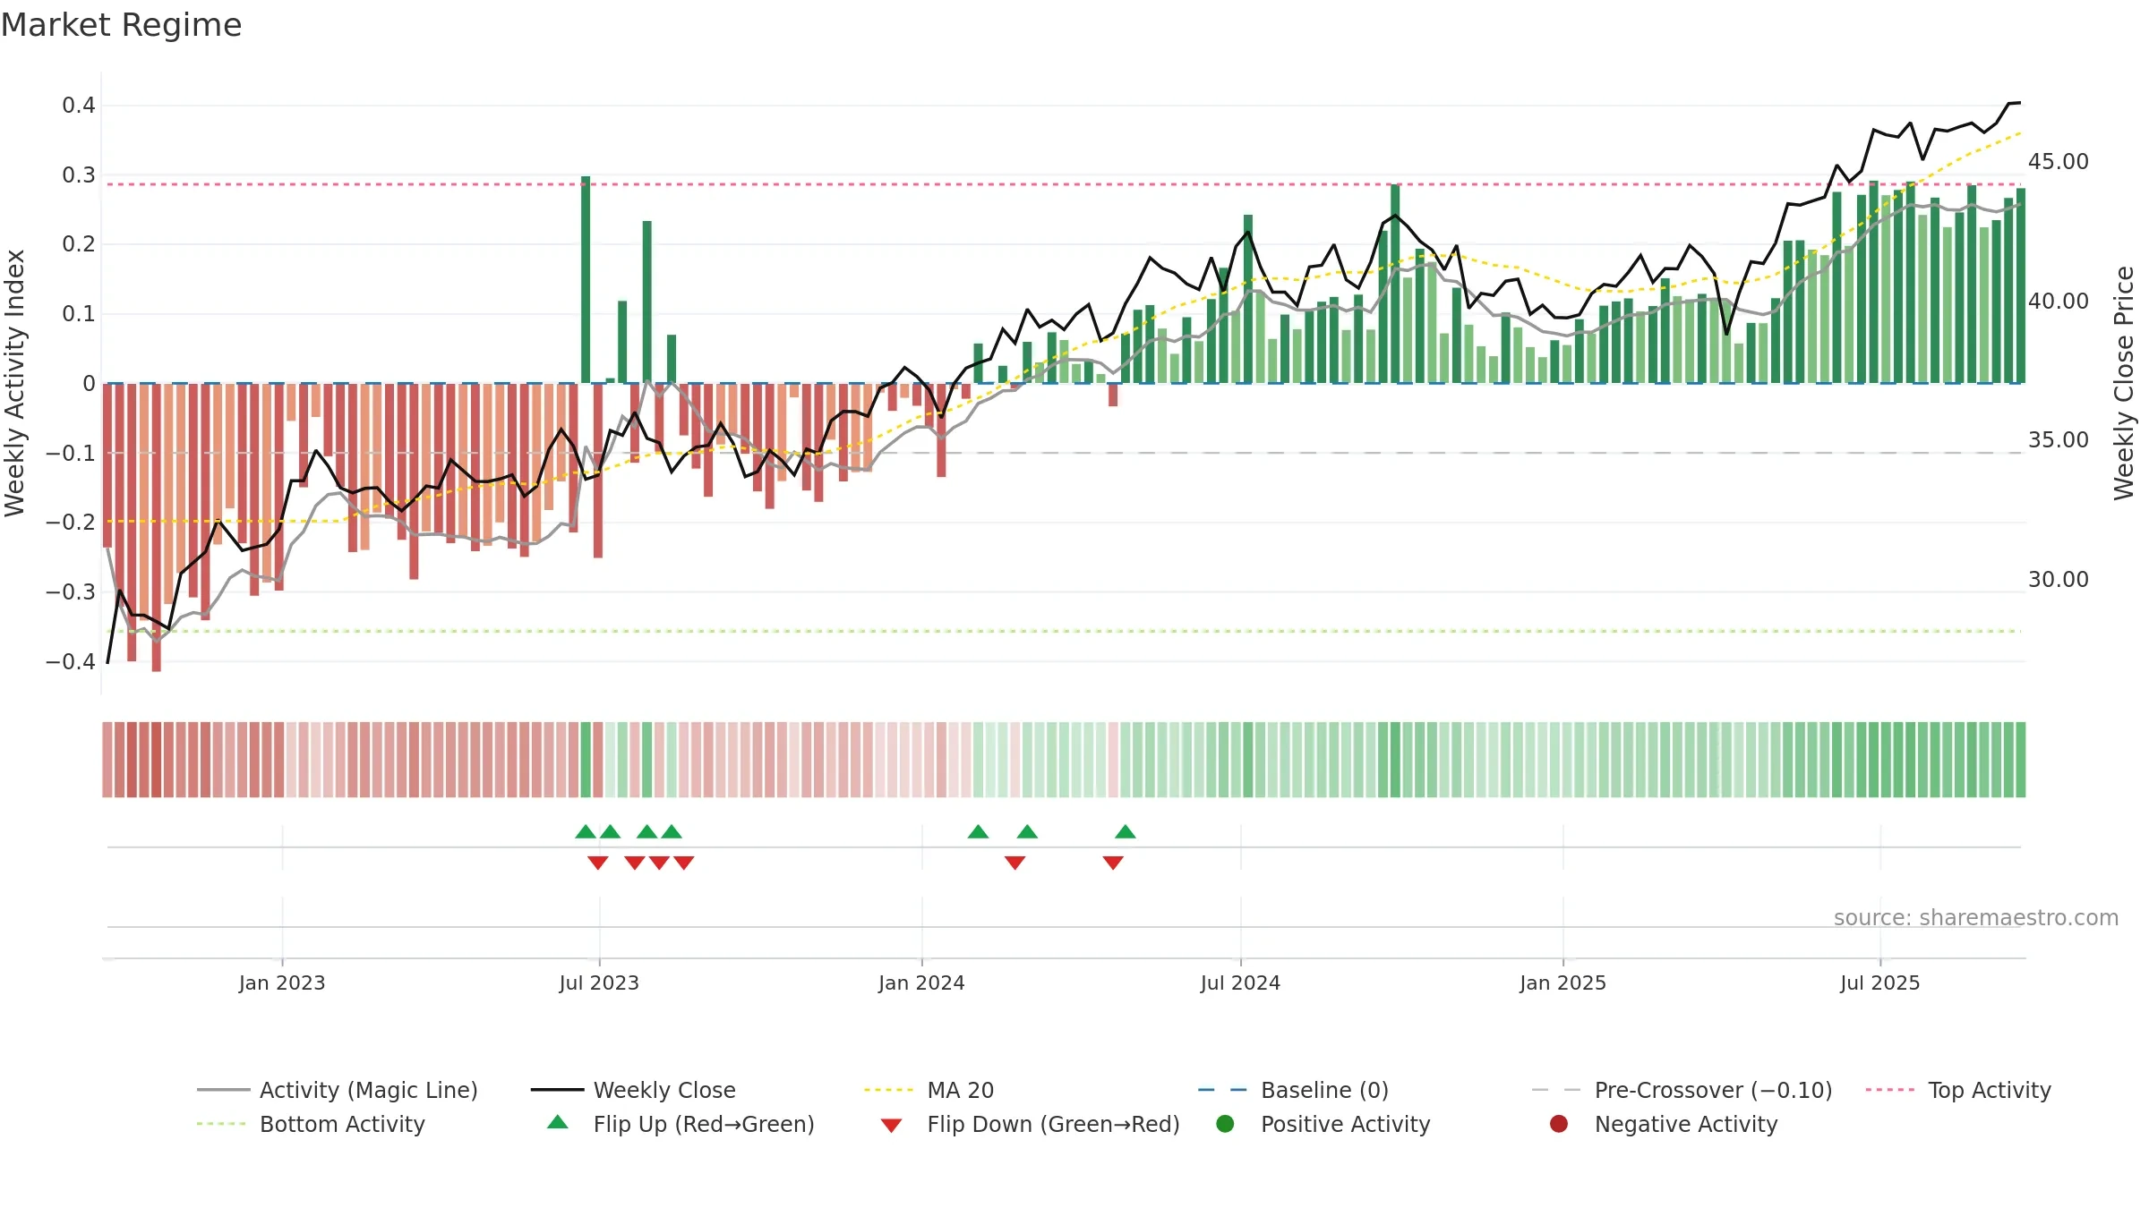The height and width of the screenshot is (1208, 2149).
Task: Click the −0.1 activity axis label
Action: [71, 454]
